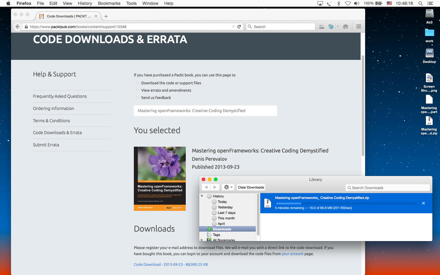The image size is (440, 275).
Task: Select the Mastering .part file on desktop
Action: click(x=429, y=99)
